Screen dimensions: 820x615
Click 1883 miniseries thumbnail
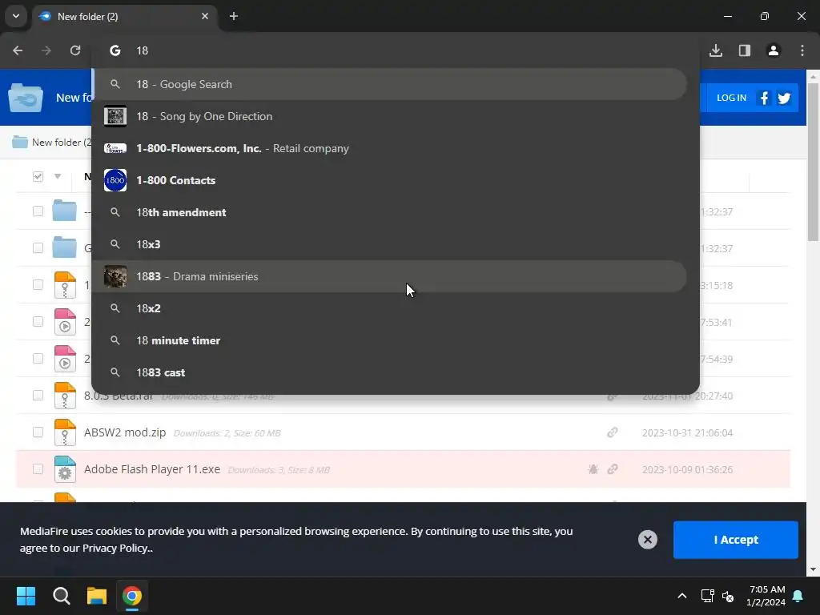pos(115,276)
